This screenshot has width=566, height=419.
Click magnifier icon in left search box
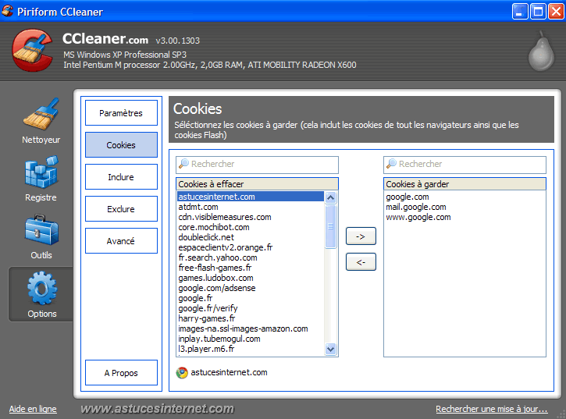click(183, 164)
